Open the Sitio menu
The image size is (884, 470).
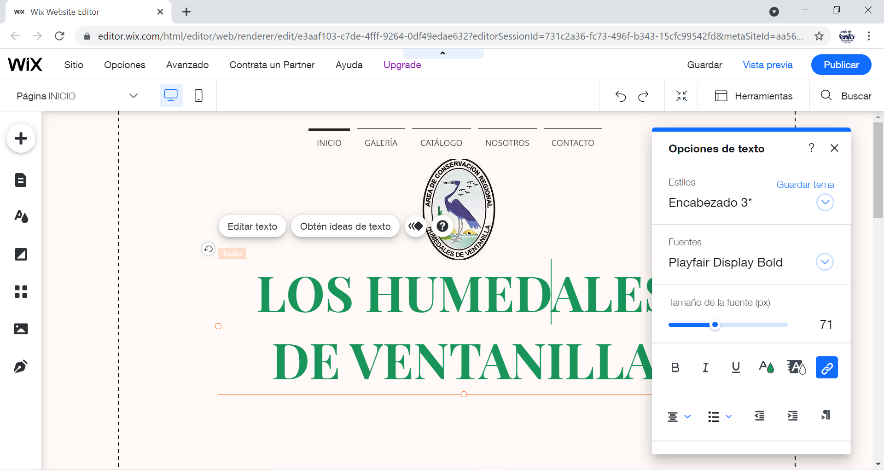point(74,65)
